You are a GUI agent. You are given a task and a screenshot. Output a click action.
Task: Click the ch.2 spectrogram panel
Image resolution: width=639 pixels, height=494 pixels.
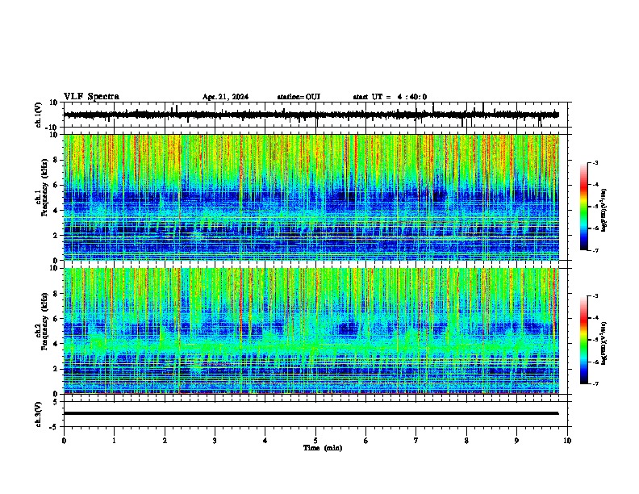[x=311, y=331]
